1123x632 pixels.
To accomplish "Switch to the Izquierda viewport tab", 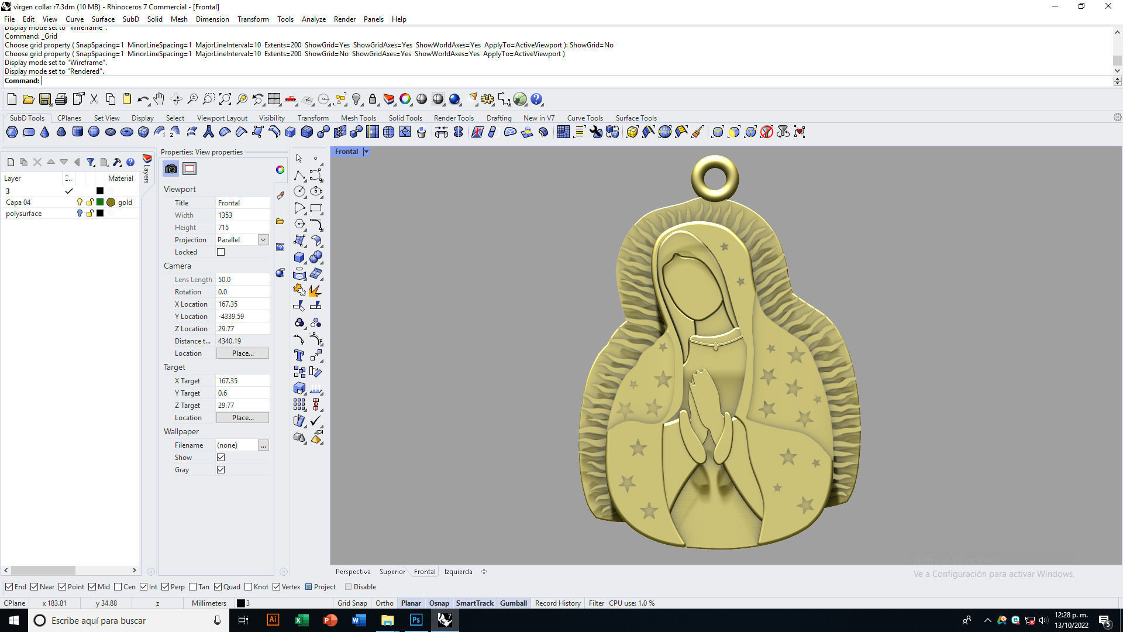I will (458, 572).
